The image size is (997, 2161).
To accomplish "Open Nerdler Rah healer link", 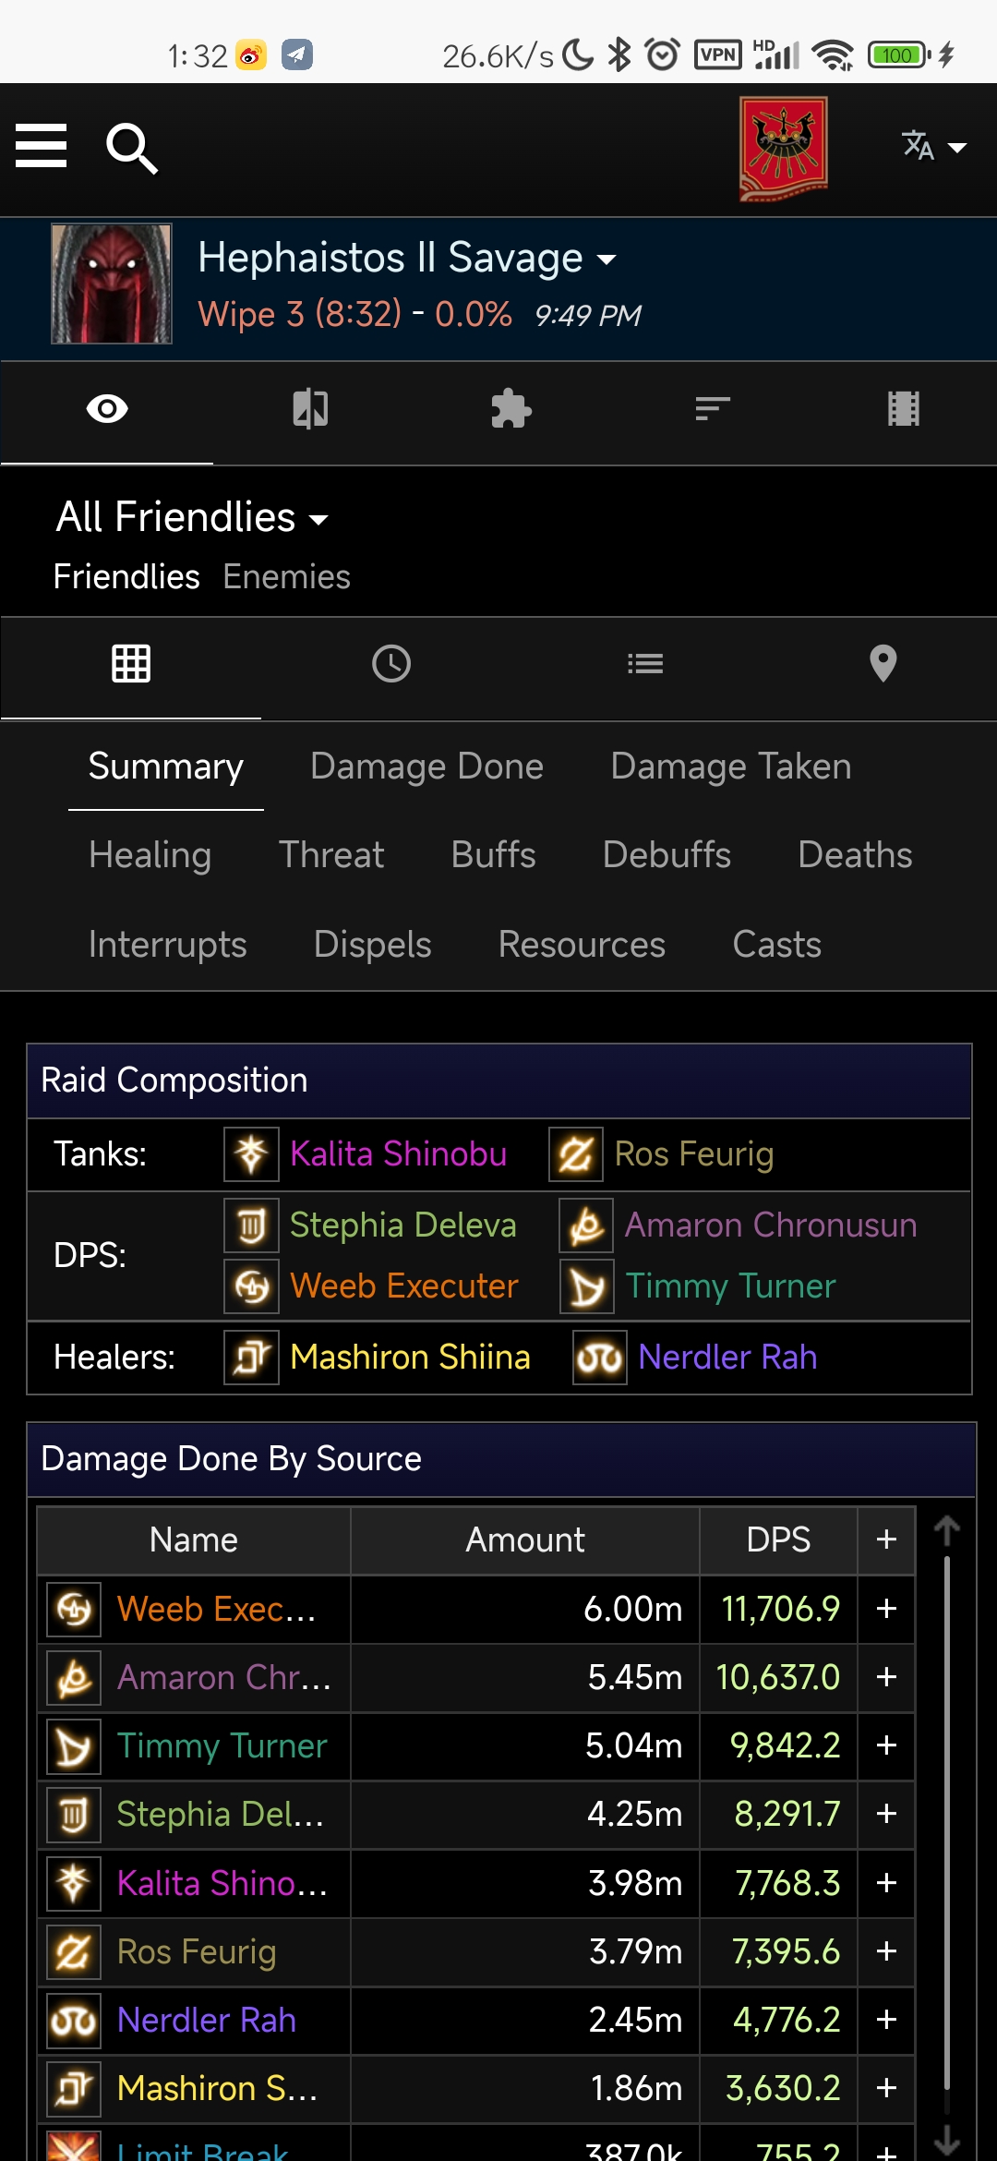I will point(727,1358).
